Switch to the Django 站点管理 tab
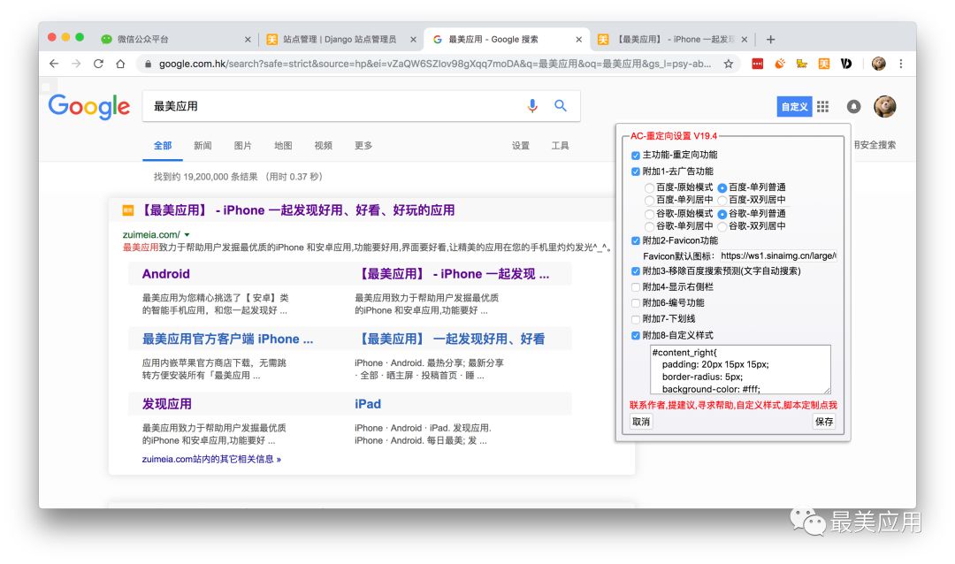955x564 pixels. (x=340, y=40)
